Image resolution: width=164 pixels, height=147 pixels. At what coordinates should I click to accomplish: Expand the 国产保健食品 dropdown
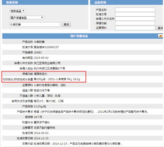(x=27, y=18)
